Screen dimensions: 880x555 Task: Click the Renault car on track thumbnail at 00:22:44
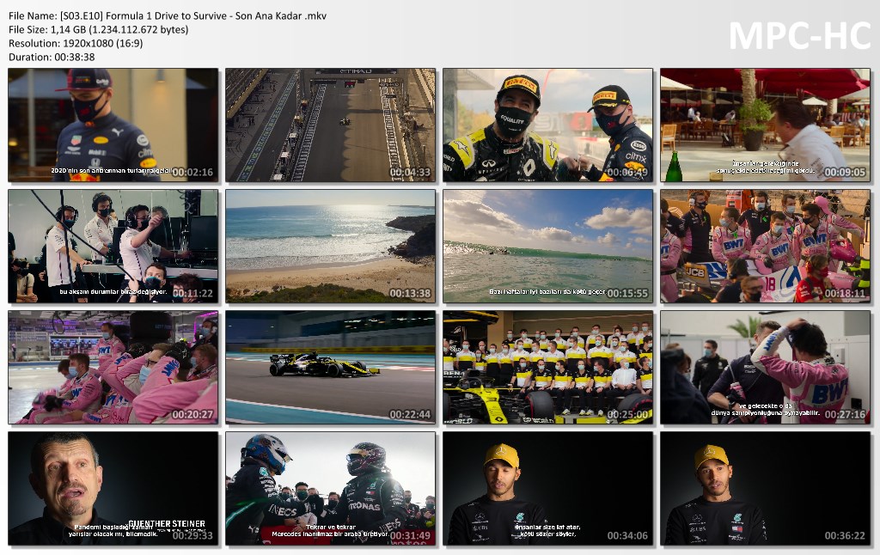click(x=330, y=368)
